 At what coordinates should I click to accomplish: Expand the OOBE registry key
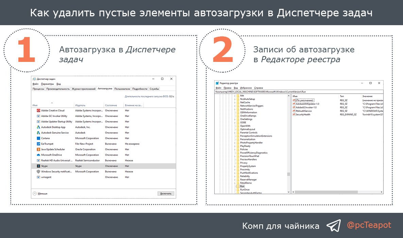235,123
